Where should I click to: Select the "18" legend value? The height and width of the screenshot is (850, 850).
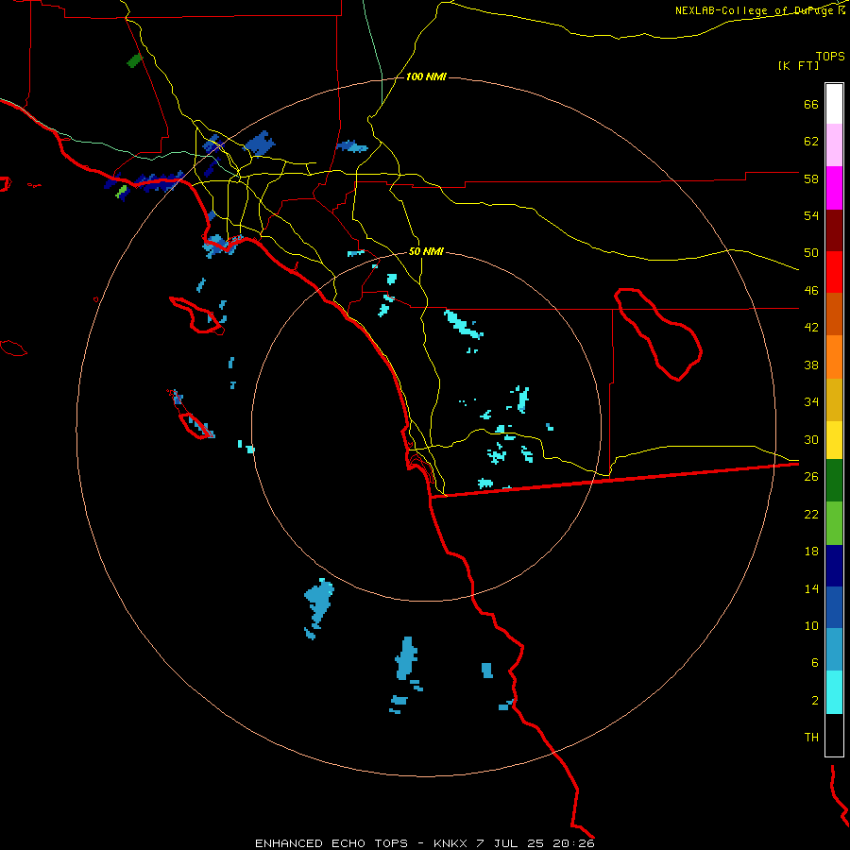pyautogui.click(x=811, y=552)
